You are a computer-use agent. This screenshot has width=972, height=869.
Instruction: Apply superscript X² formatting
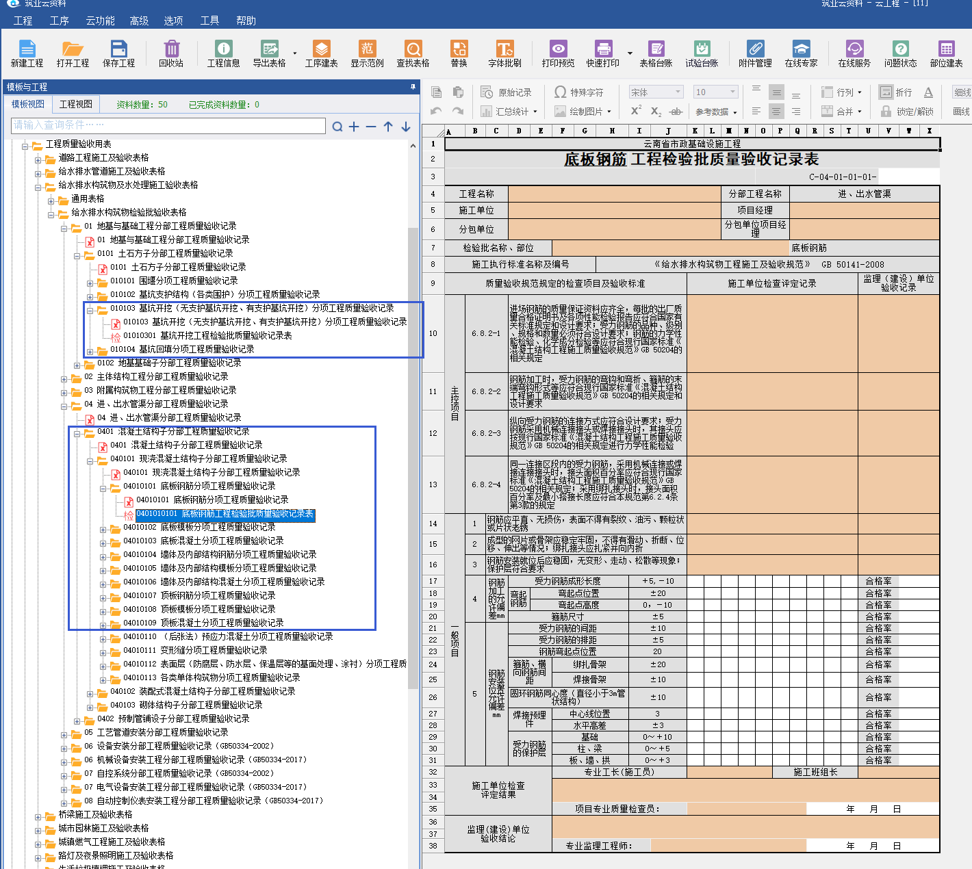click(x=636, y=111)
